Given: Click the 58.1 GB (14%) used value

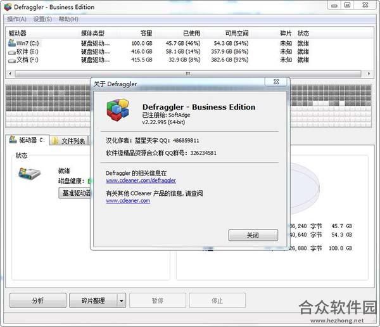Looking at the screenshot, I should pyautogui.click(x=183, y=52).
